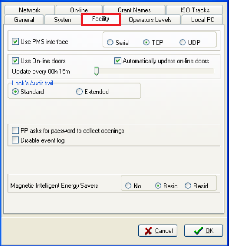229x246 pixels.
Task: Open the On-line tab
Action: point(79,10)
